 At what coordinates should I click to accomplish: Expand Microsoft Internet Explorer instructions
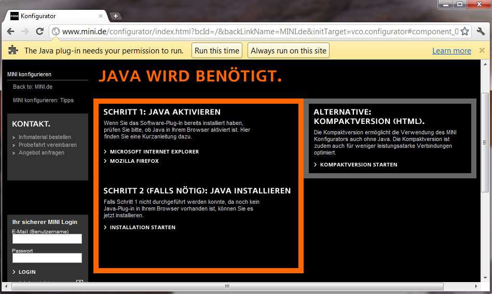click(154, 152)
